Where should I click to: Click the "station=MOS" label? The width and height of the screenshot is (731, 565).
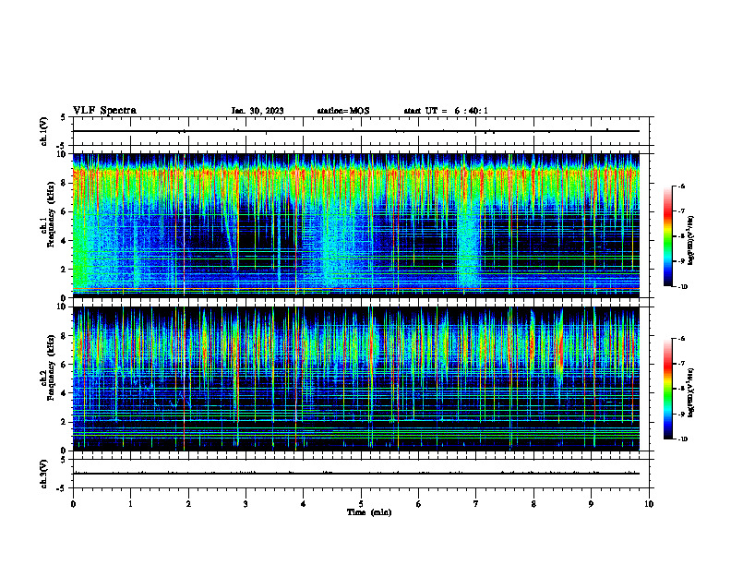point(343,111)
